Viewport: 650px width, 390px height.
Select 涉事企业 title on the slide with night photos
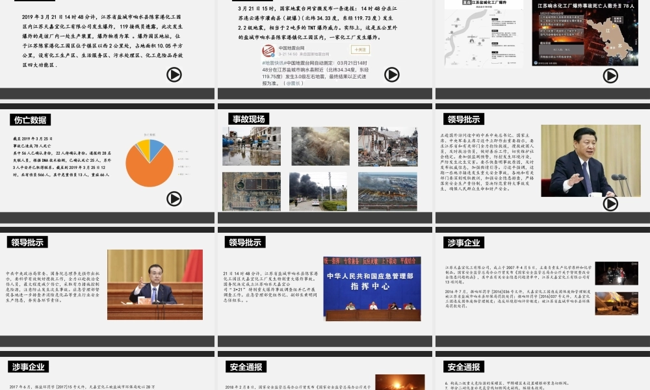pos(463,242)
